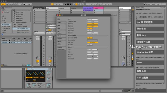
Task: Open the Record Warp Launch preferences tab
Action: coord(61,43)
